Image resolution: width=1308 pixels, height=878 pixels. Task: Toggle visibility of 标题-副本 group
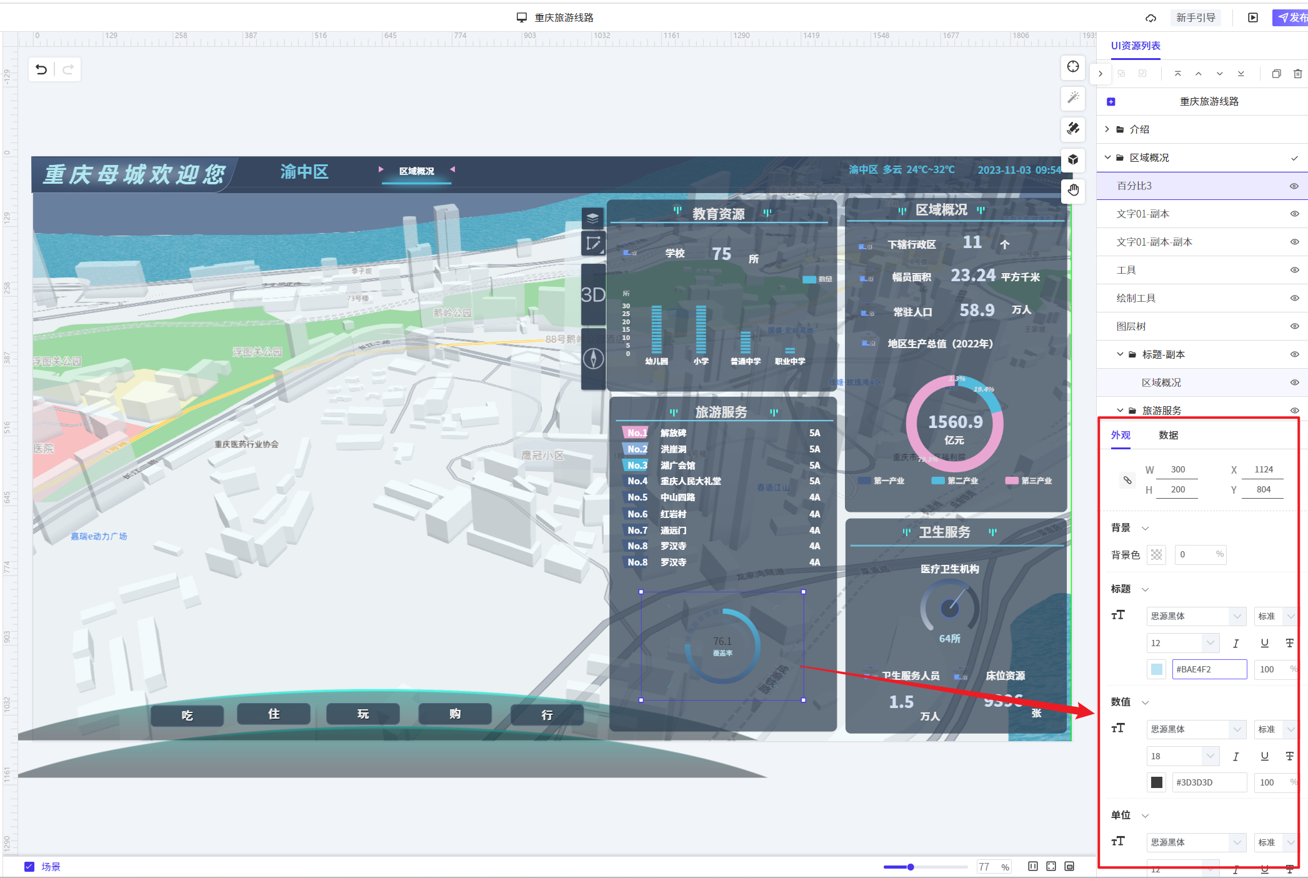pos(1294,354)
